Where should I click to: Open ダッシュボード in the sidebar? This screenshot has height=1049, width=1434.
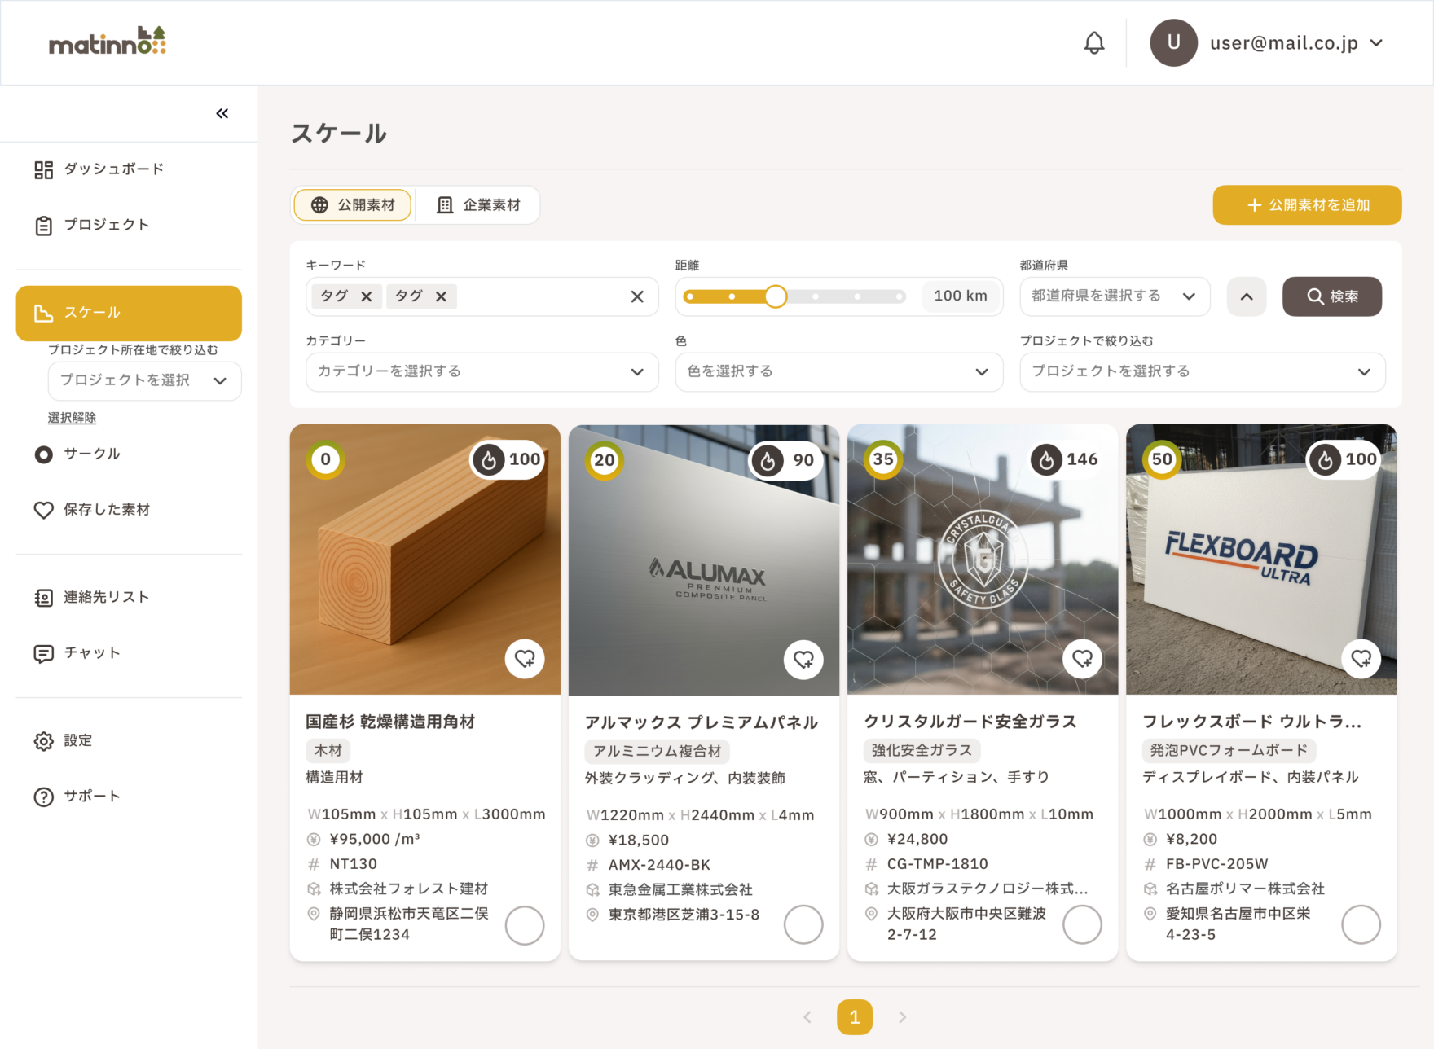(114, 169)
